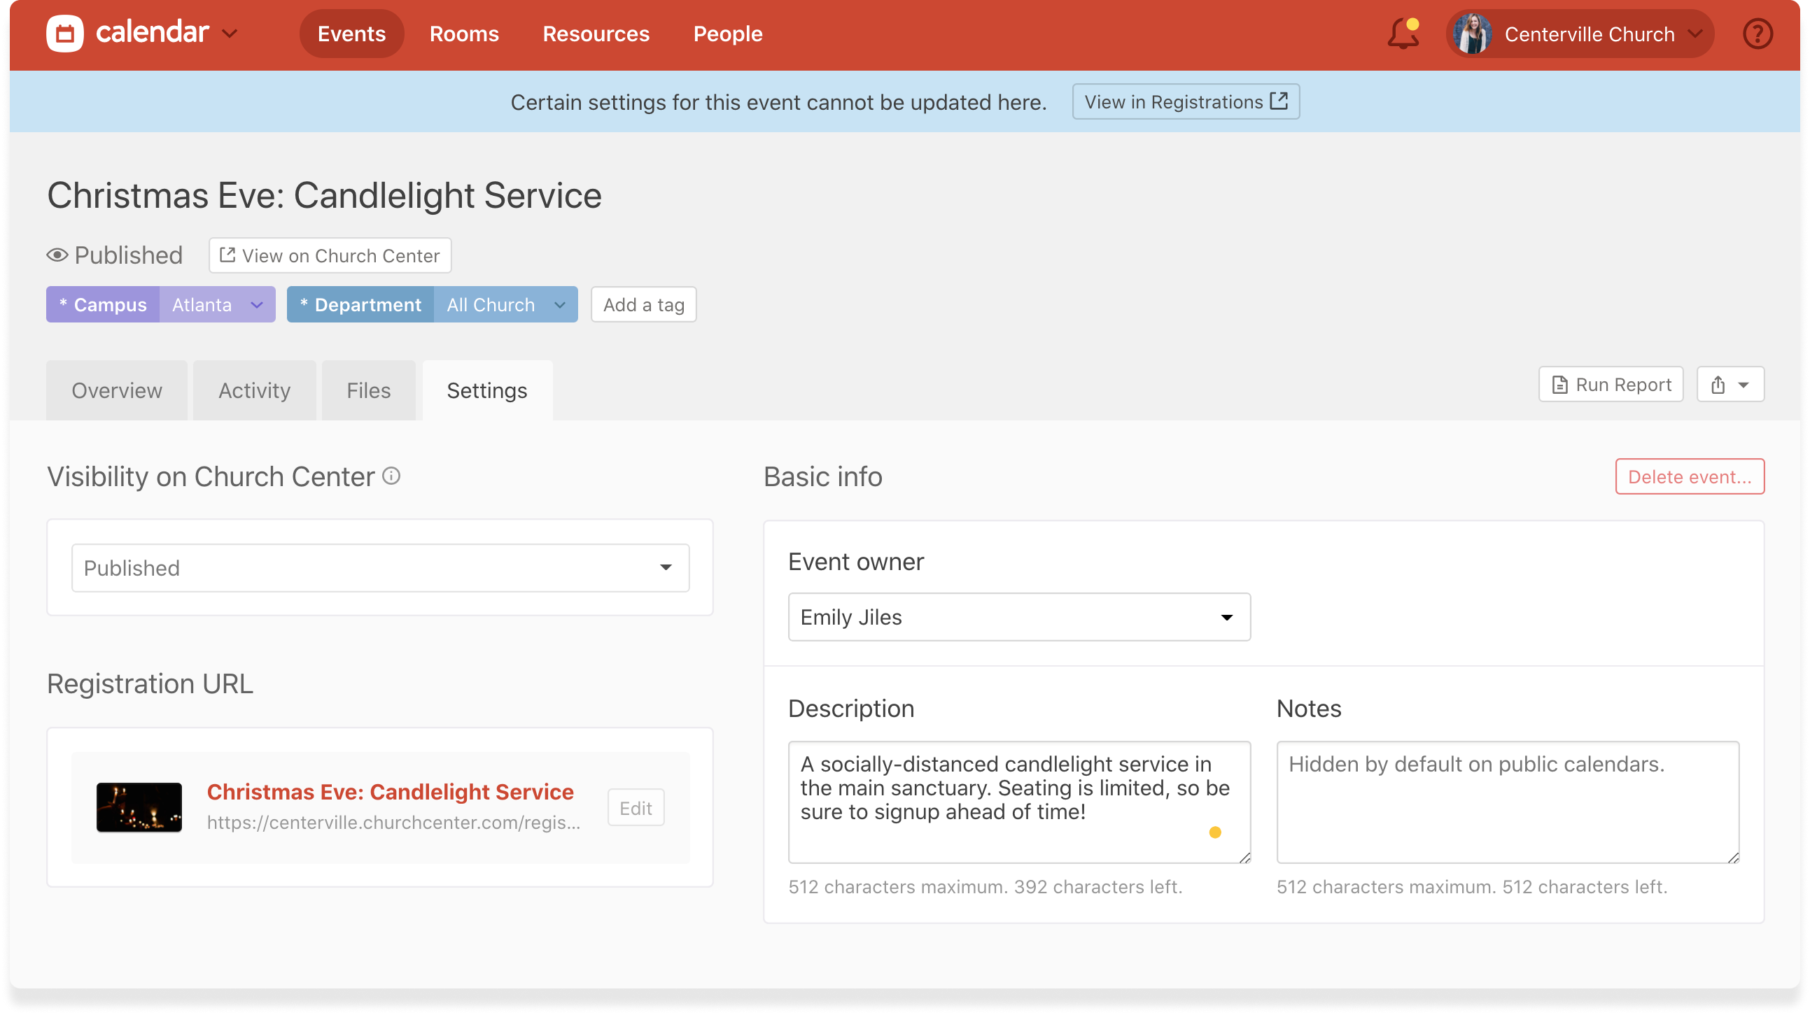
Task: Click the yellow dot in Description field
Action: pyautogui.click(x=1215, y=832)
